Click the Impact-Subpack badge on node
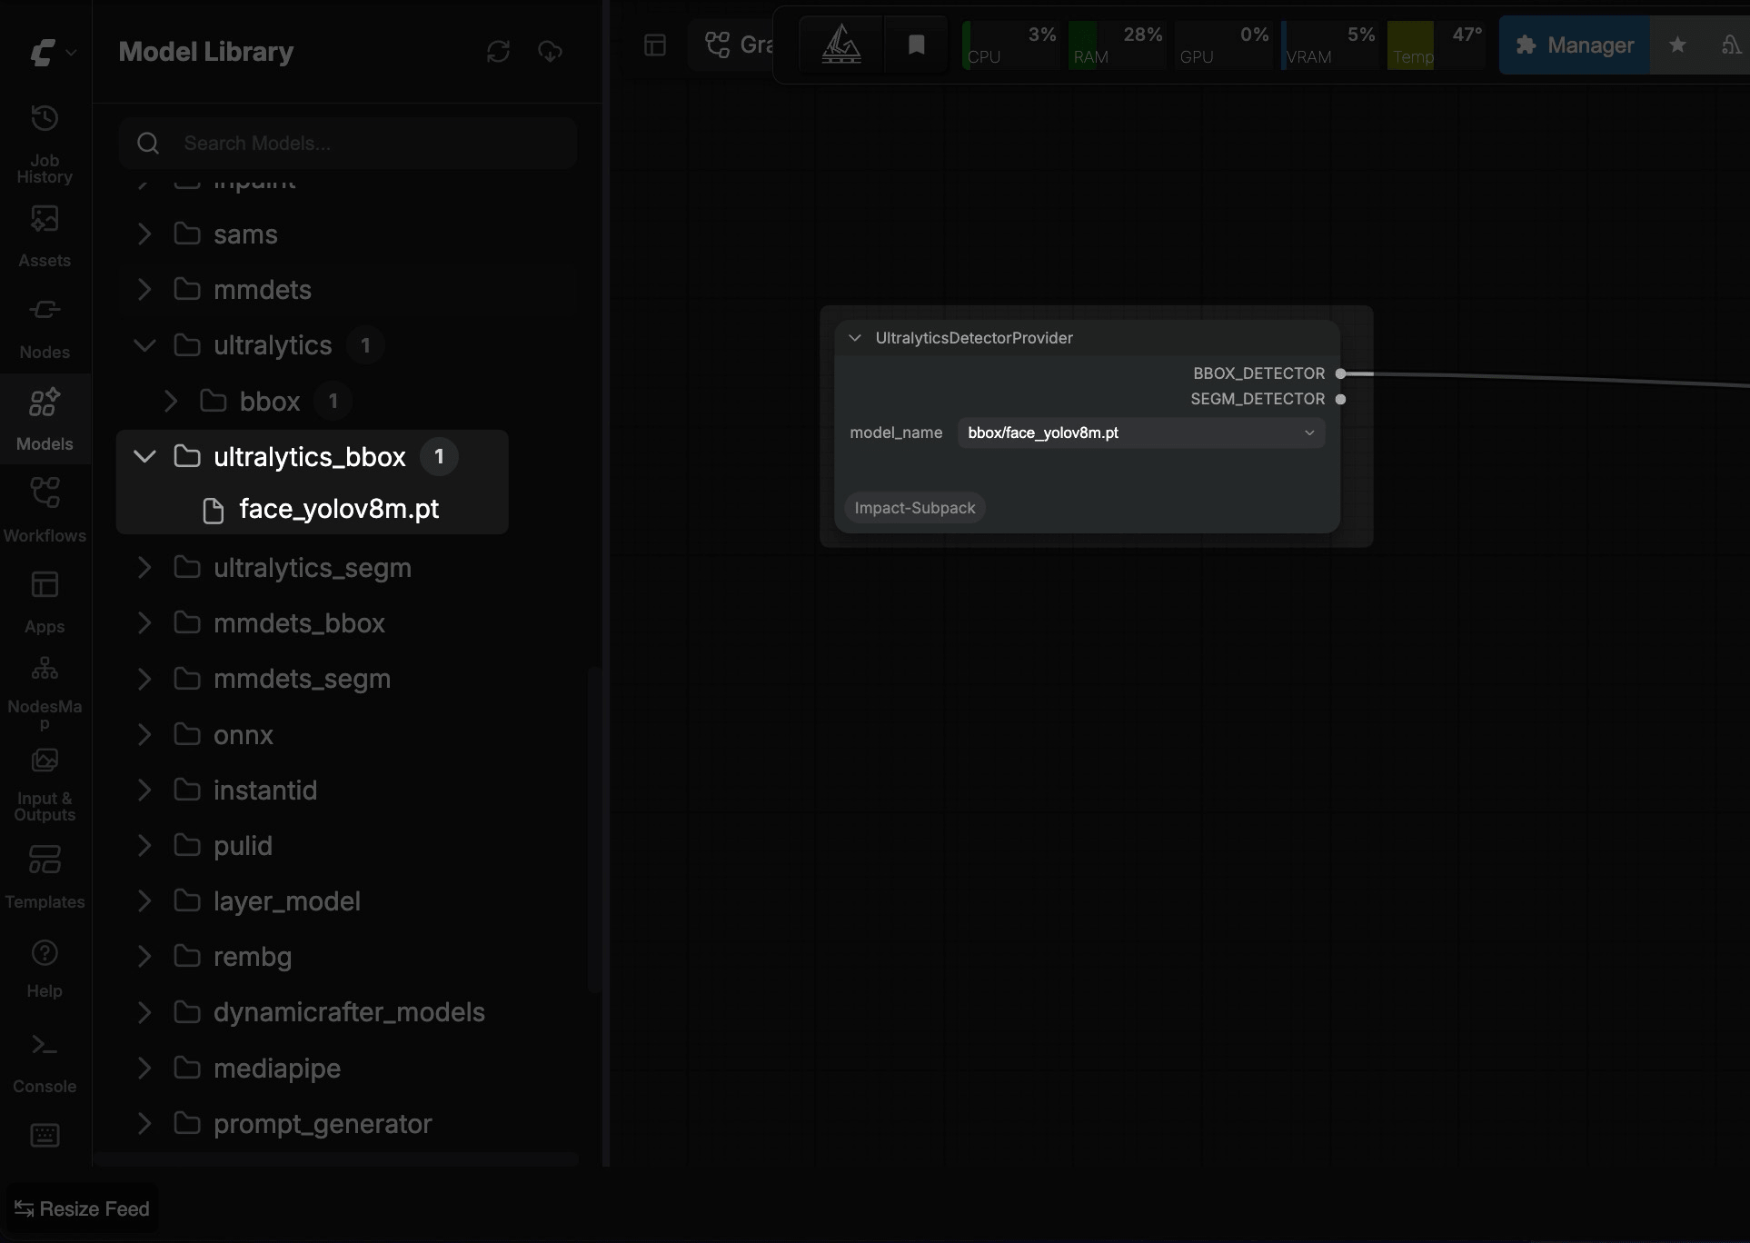 pyautogui.click(x=915, y=508)
